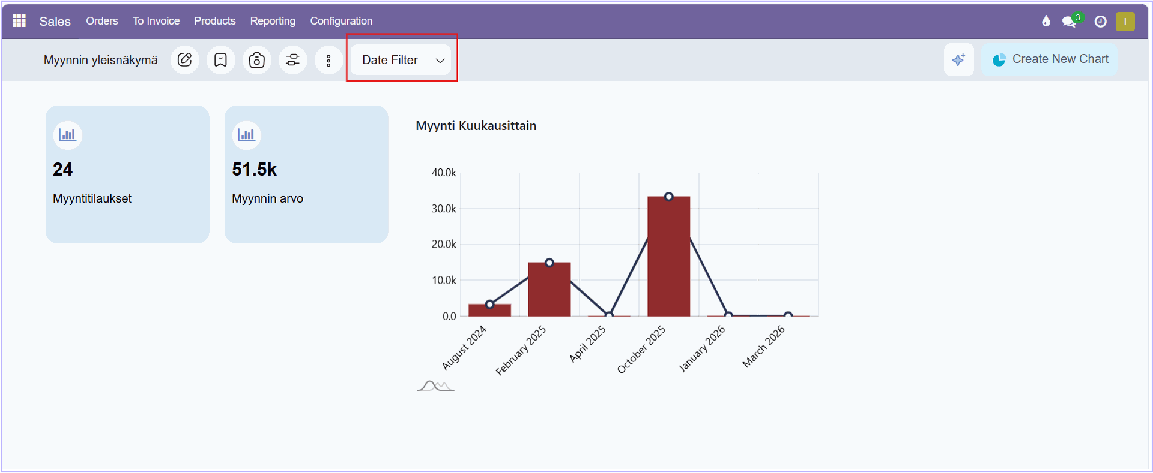
Task: Open the Products menu
Action: tap(214, 21)
